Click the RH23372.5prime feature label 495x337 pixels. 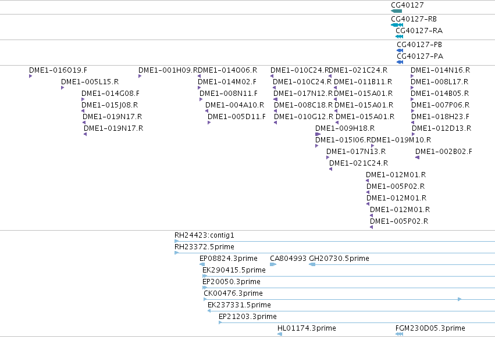click(204, 246)
